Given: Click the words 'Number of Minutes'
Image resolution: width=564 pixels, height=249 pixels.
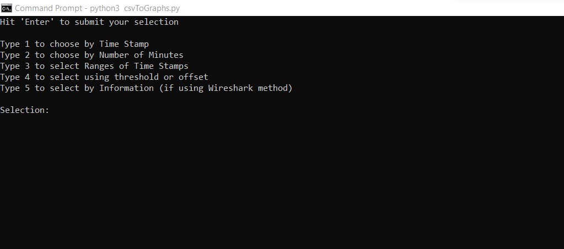Looking at the screenshot, I should [x=141, y=55].
